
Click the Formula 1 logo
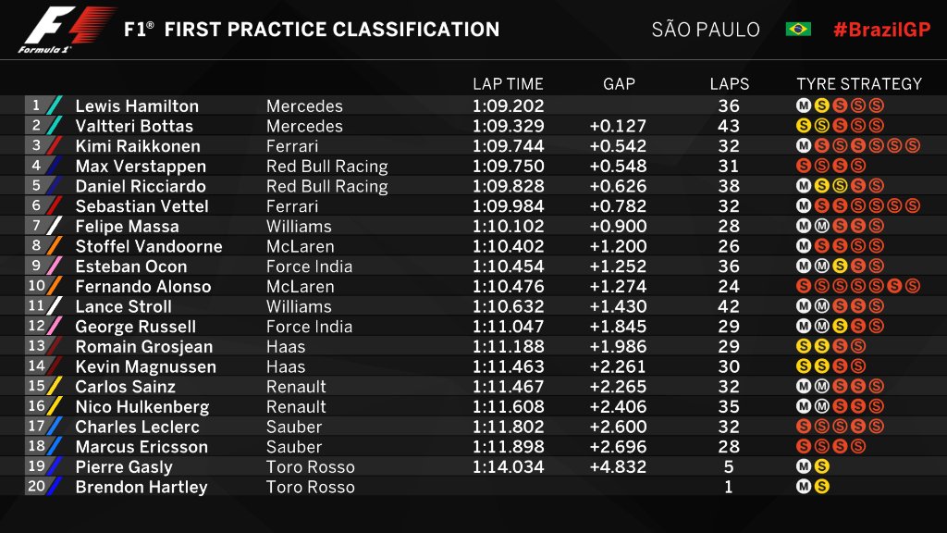pyautogui.click(x=66, y=30)
